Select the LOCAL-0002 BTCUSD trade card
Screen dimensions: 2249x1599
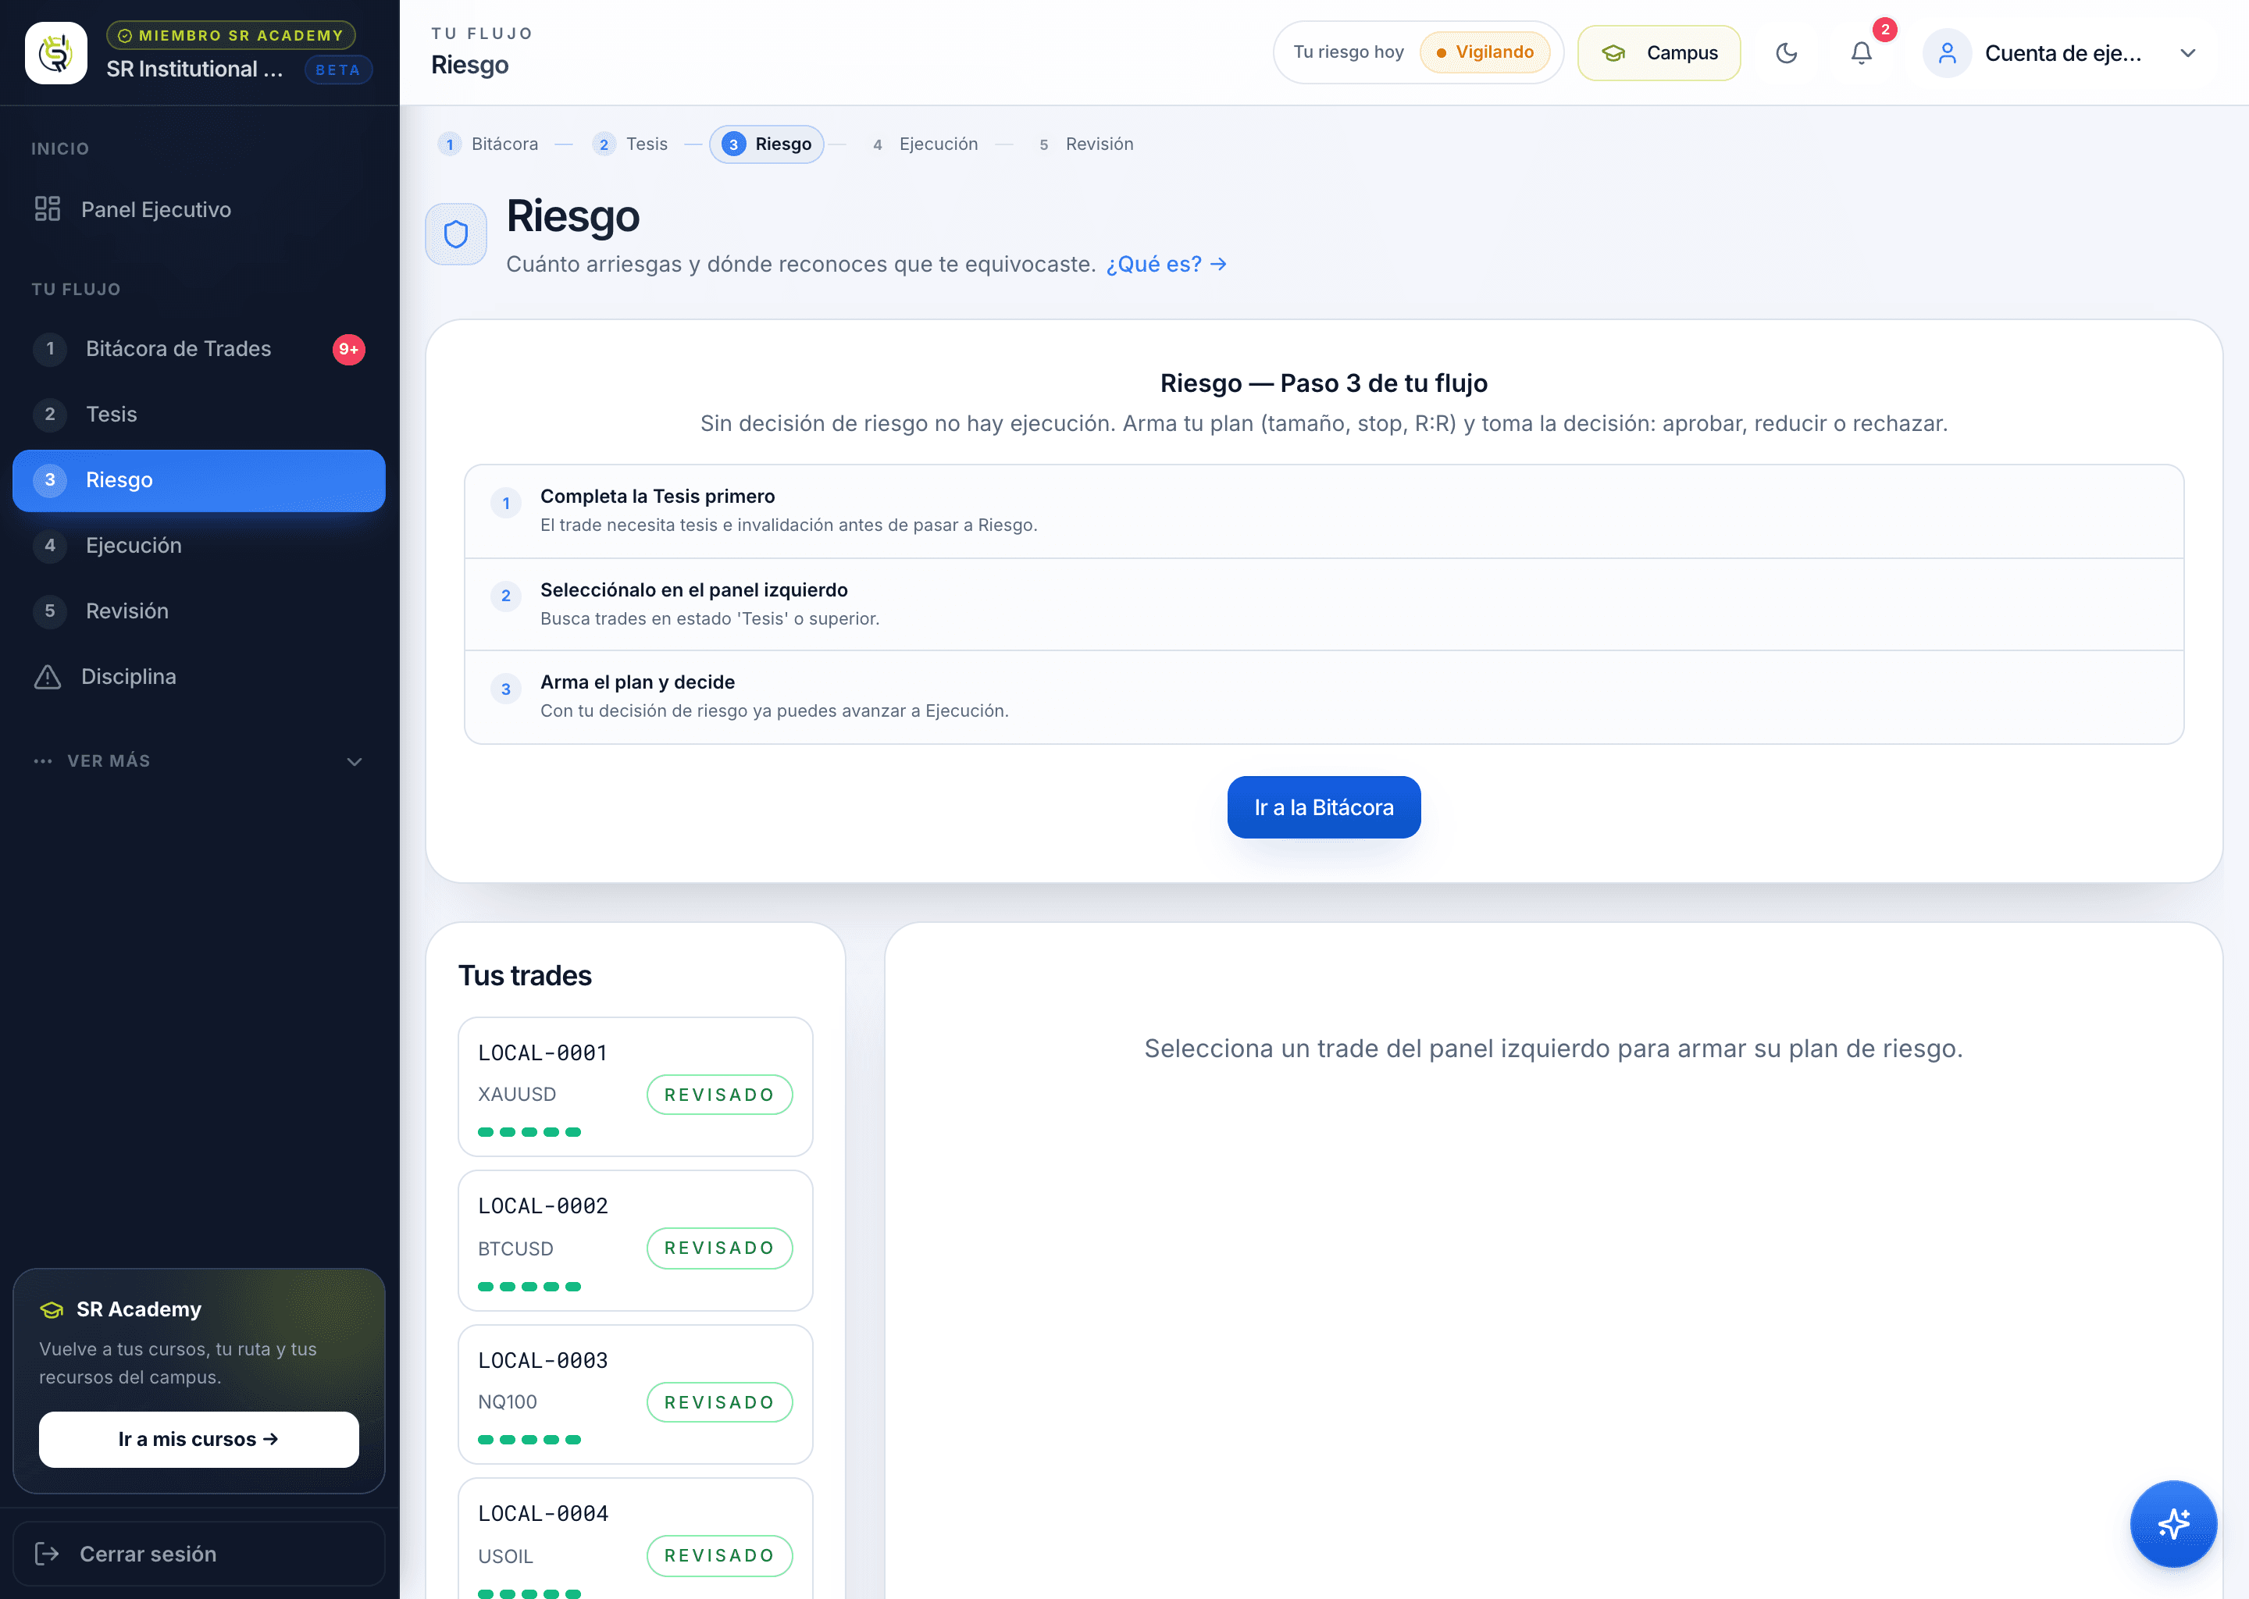pyautogui.click(x=635, y=1241)
